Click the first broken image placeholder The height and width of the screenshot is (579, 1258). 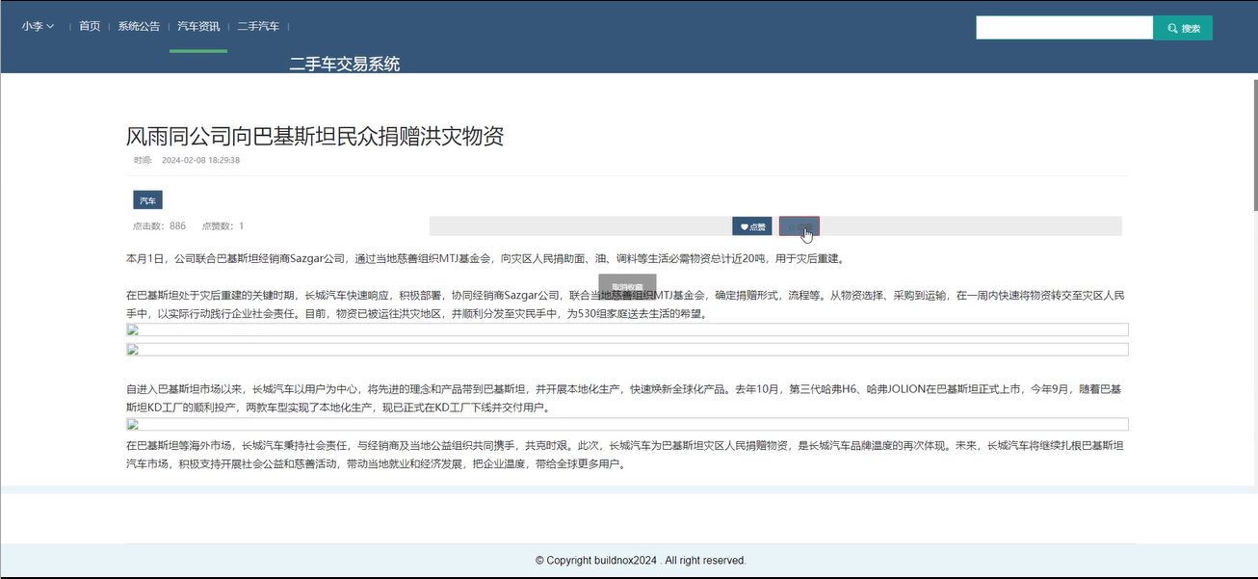coord(627,329)
